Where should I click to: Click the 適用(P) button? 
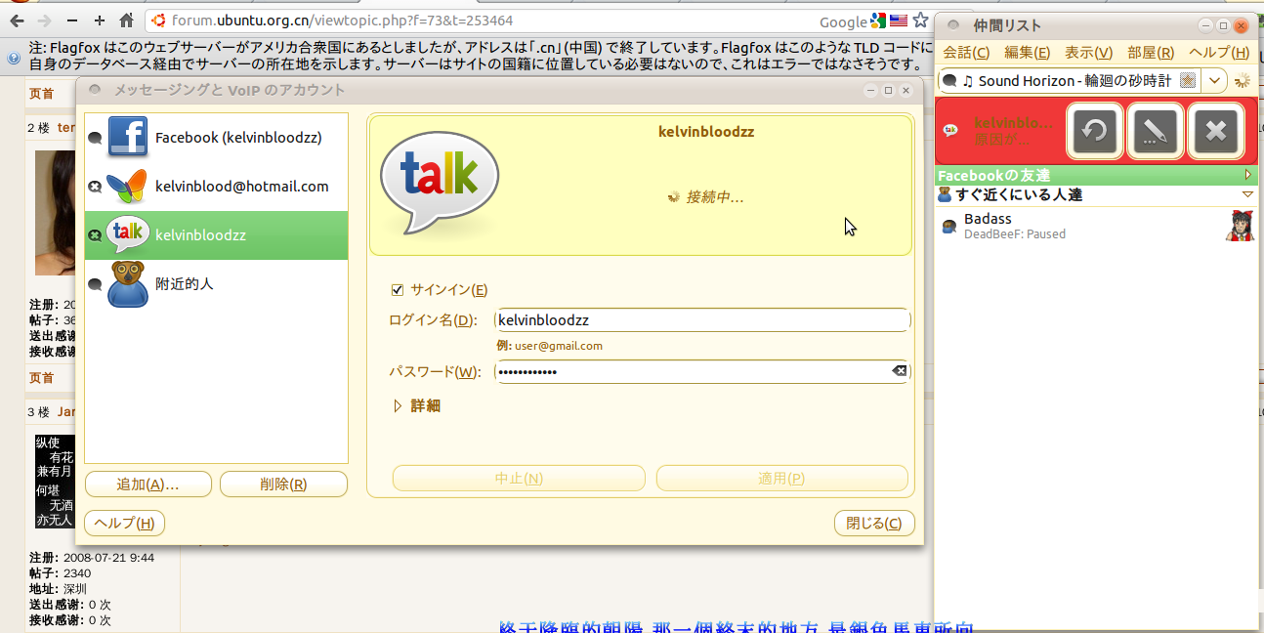click(x=781, y=479)
